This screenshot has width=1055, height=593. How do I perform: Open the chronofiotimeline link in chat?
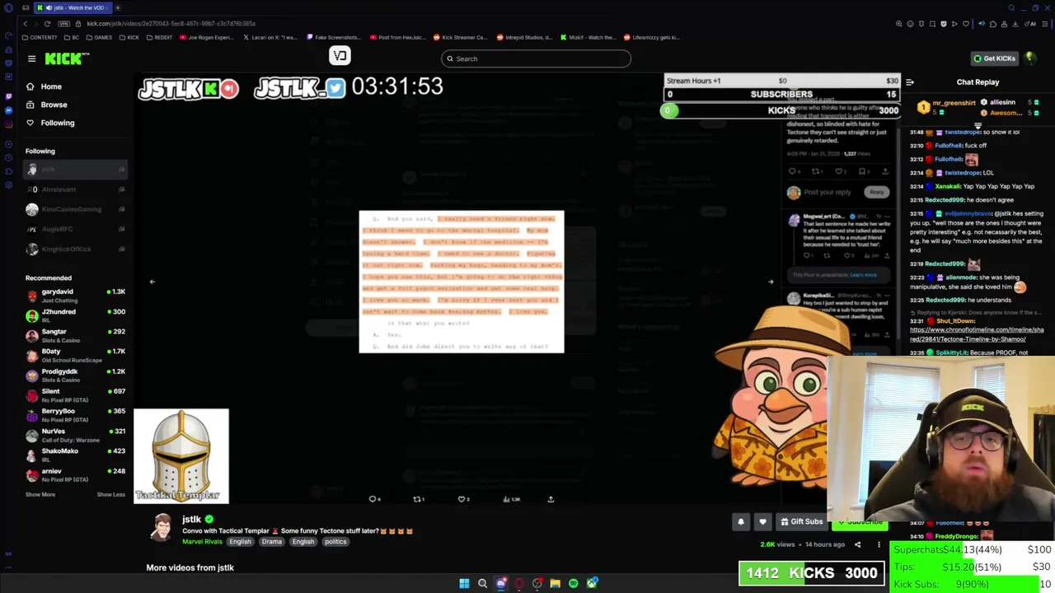977,334
